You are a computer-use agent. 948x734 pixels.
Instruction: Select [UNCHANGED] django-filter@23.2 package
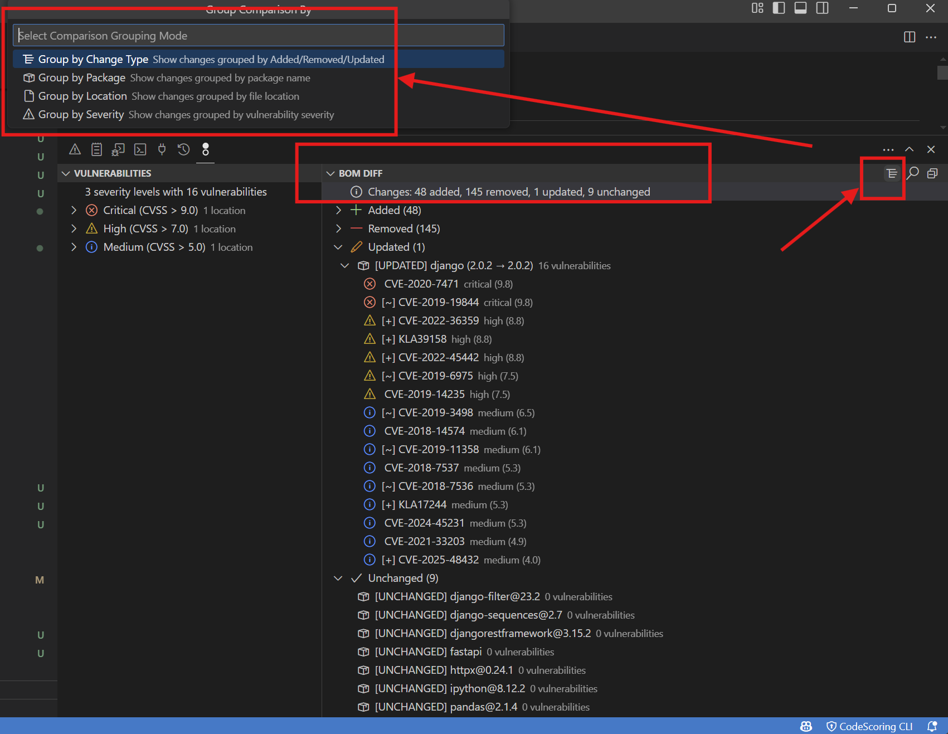click(635, 596)
